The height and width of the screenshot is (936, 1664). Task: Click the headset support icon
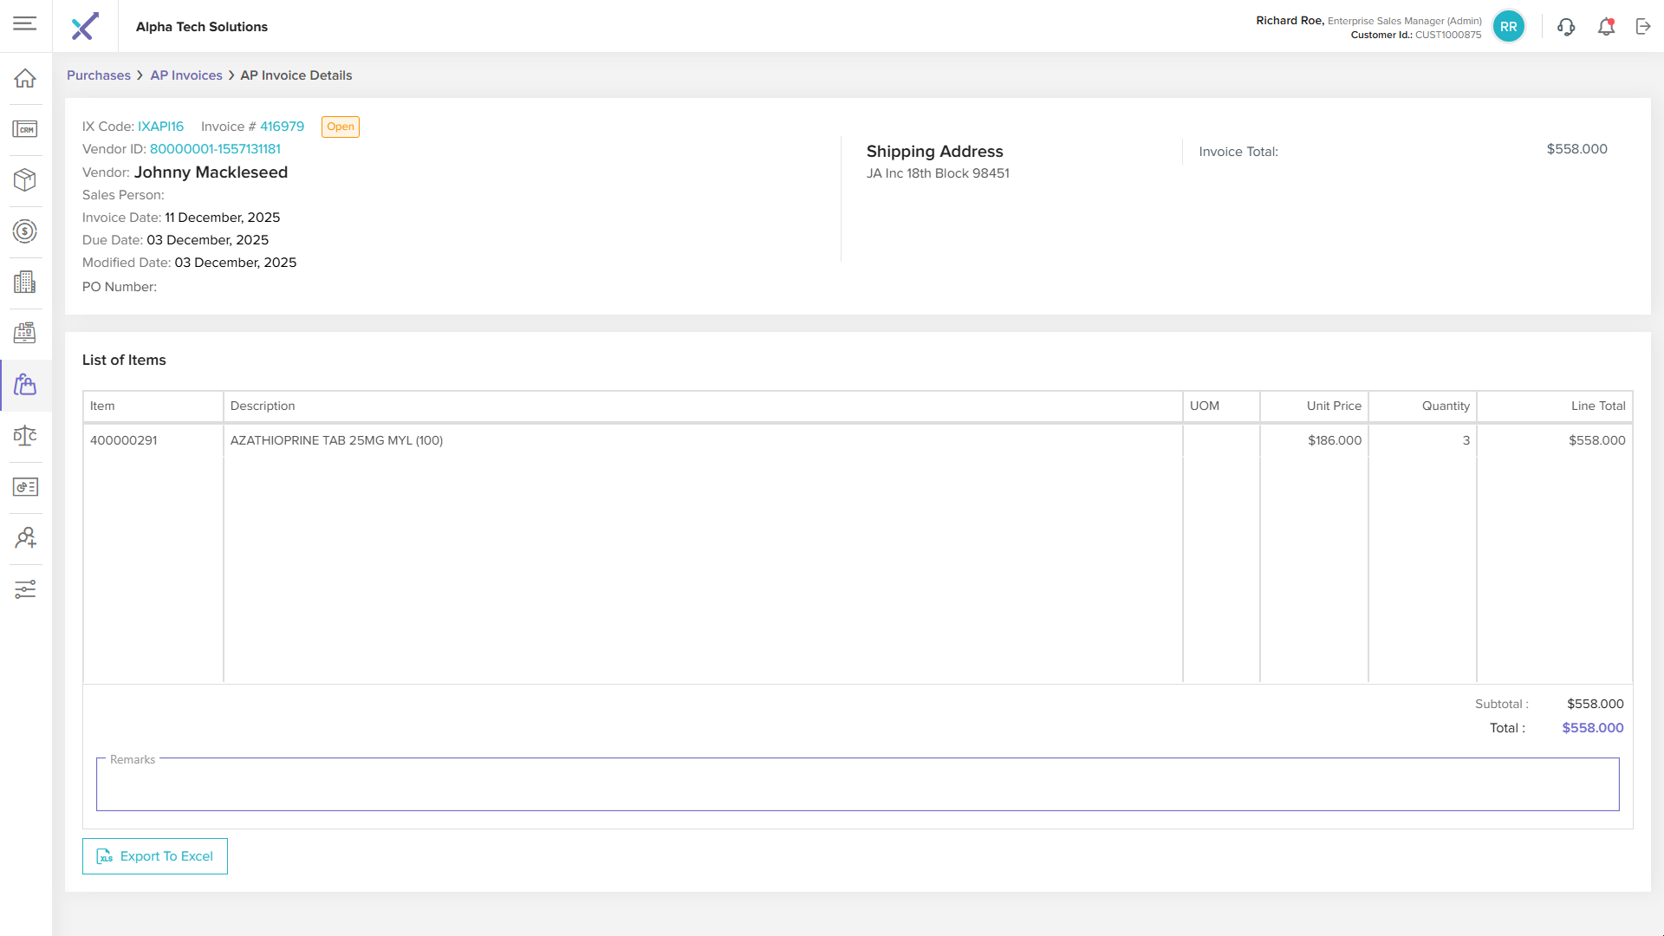1565,27
